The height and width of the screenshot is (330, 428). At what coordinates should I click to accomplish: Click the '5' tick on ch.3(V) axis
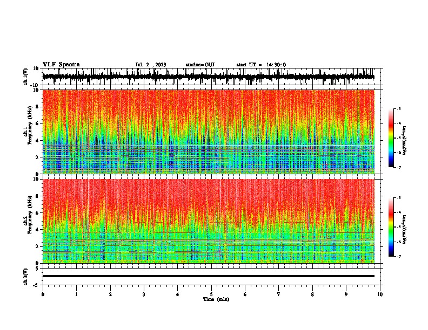[38, 269]
